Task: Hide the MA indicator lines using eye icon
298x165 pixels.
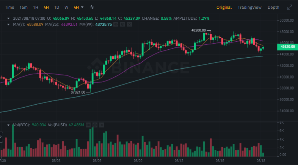Action: pos(117,24)
